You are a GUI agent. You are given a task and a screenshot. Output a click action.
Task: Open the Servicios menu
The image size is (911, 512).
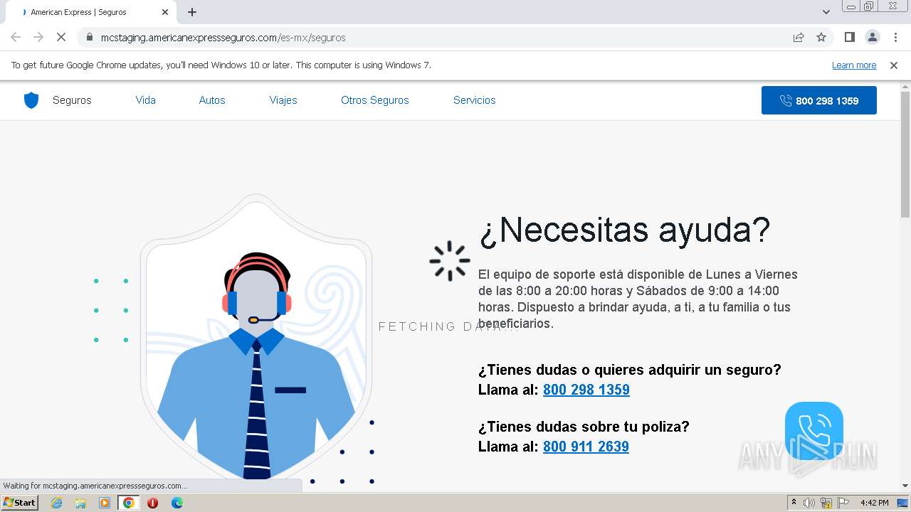click(475, 100)
